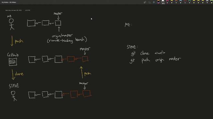Viewport: 213px width, 119px height.
Task: Click the handwritten 'git clone <url>' line
Action: (x=148, y=53)
